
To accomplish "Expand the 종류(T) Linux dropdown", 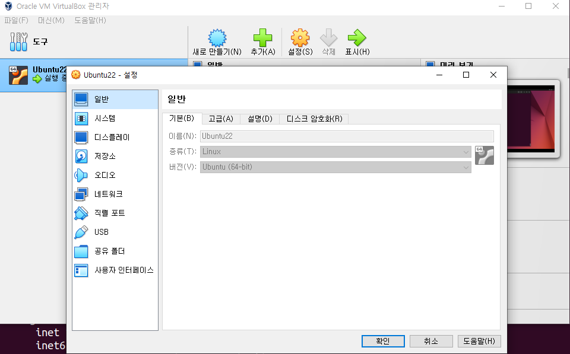I will (x=335, y=152).
